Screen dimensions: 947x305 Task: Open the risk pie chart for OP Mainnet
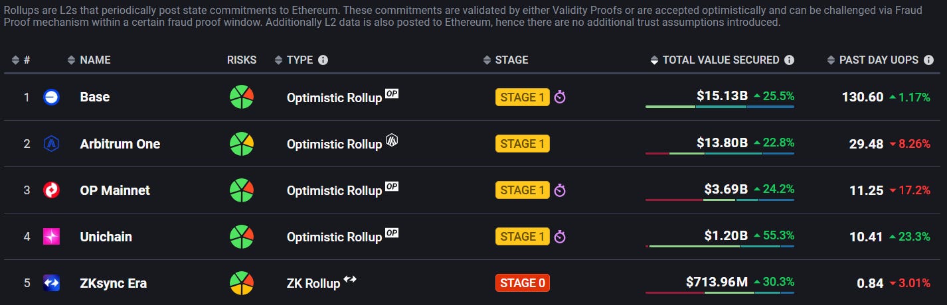pos(242,190)
